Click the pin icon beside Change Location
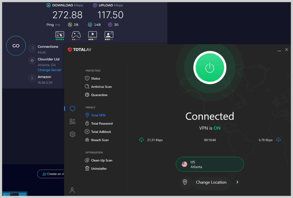293x198 pixels. tap(185, 182)
